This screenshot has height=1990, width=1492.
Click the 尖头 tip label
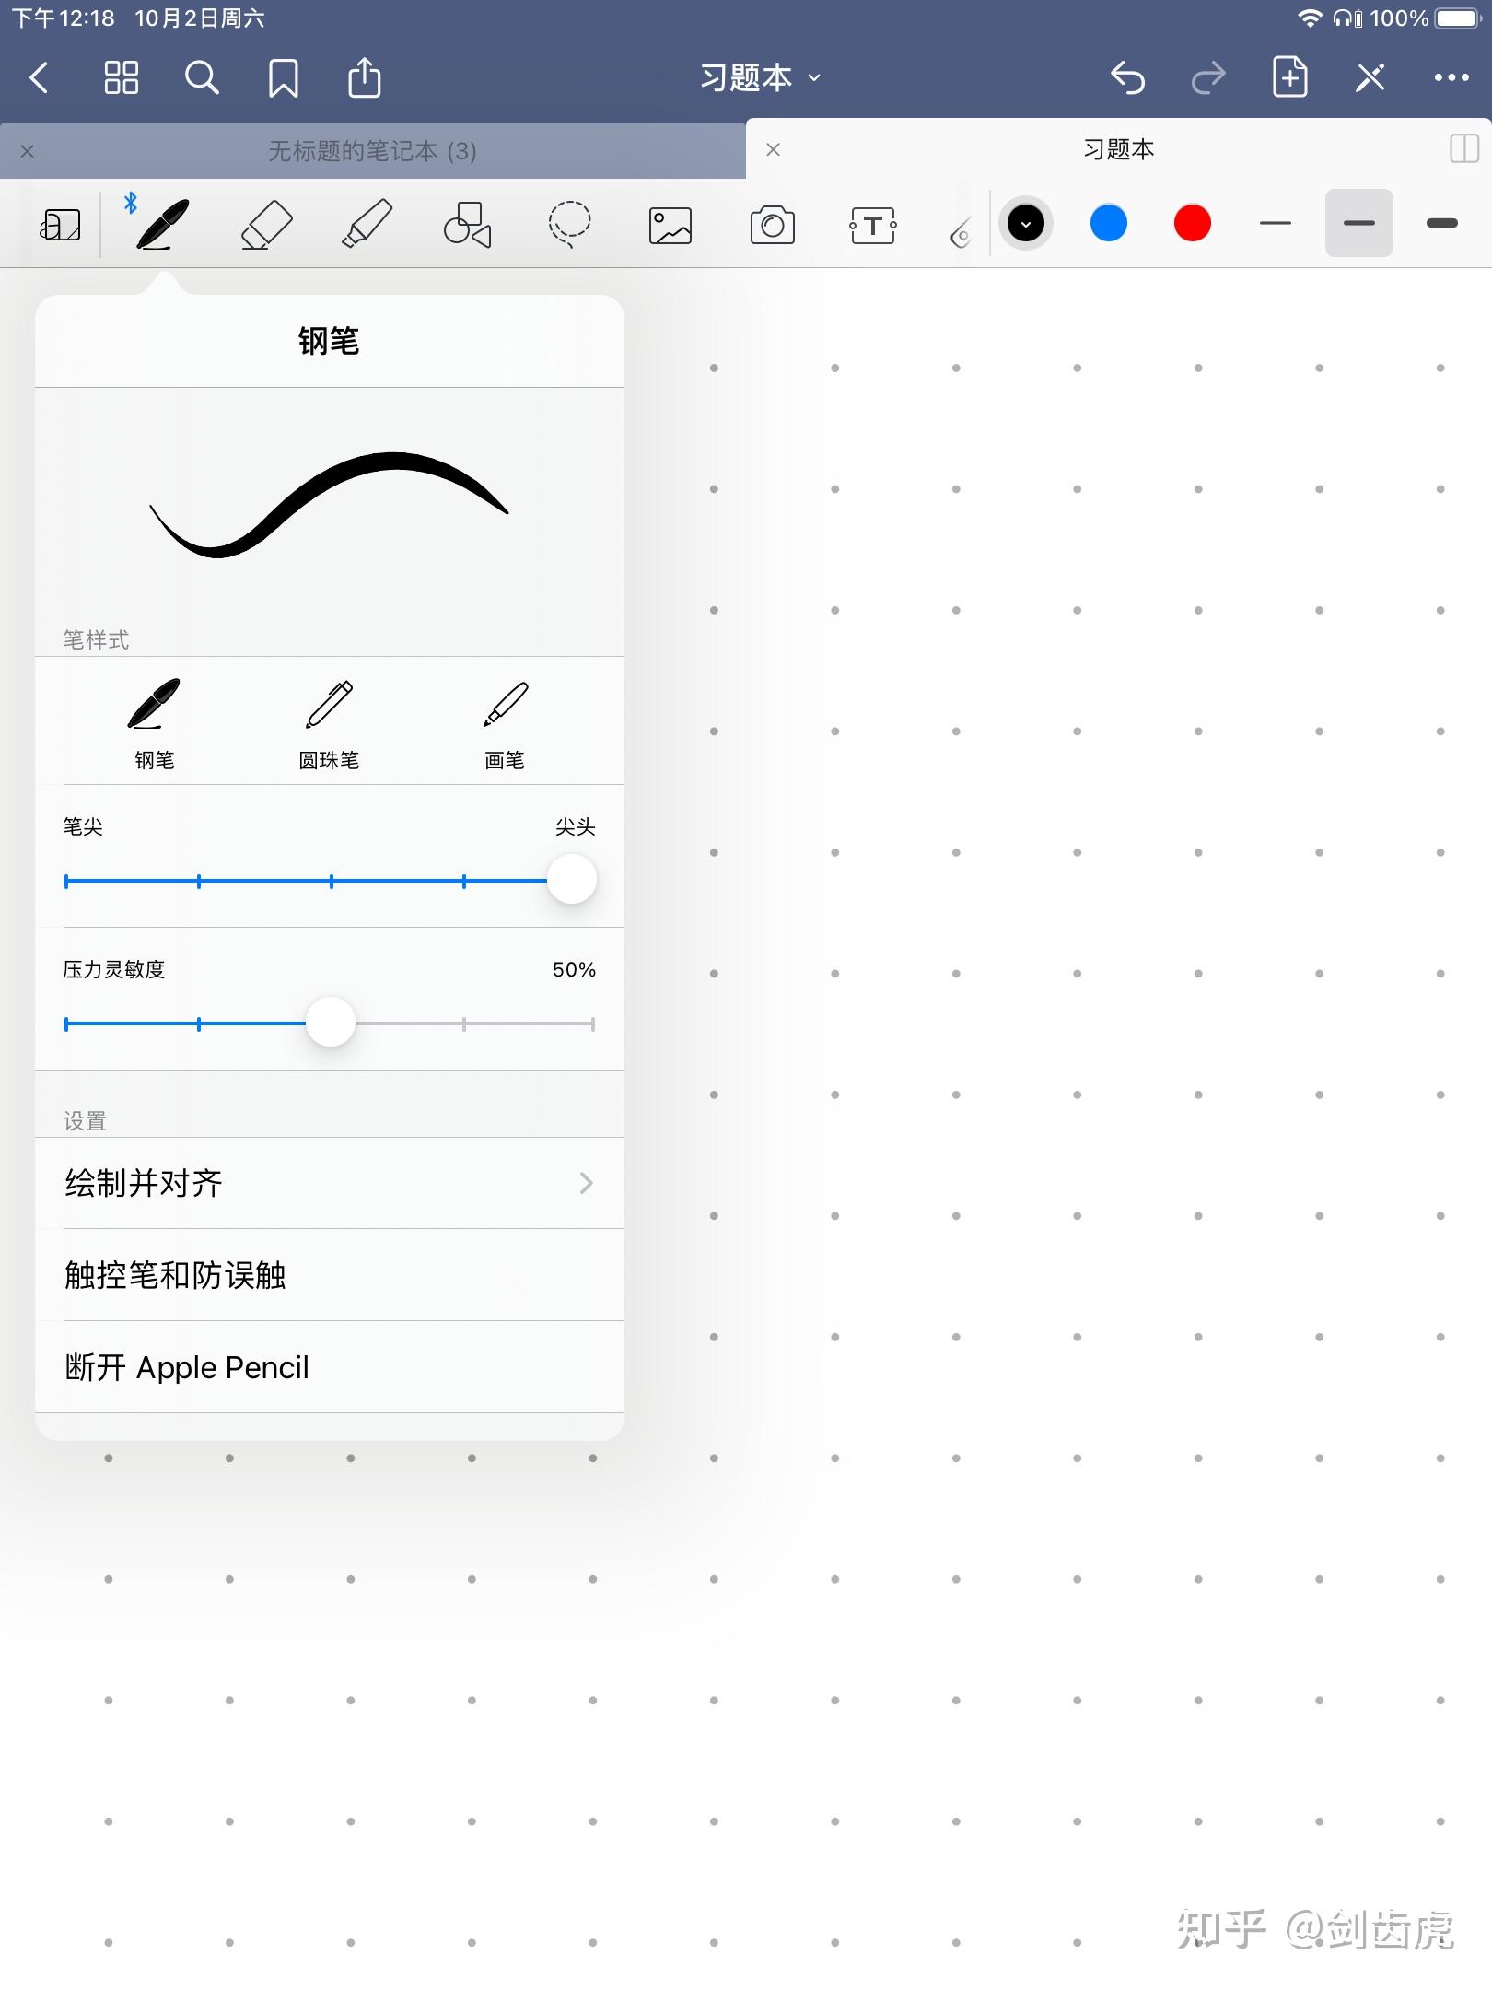click(x=575, y=826)
